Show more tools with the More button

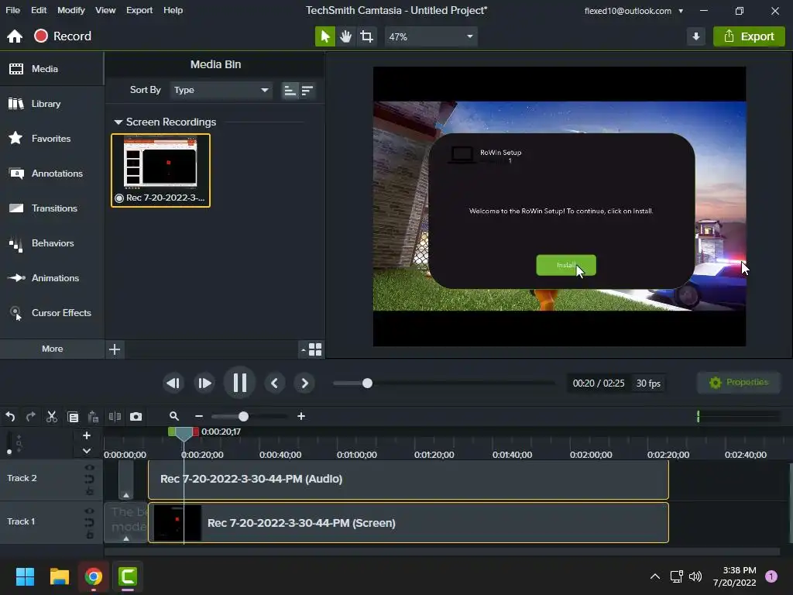pos(52,349)
